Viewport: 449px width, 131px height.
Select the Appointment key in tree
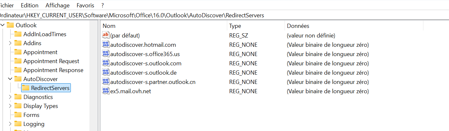click(40, 52)
